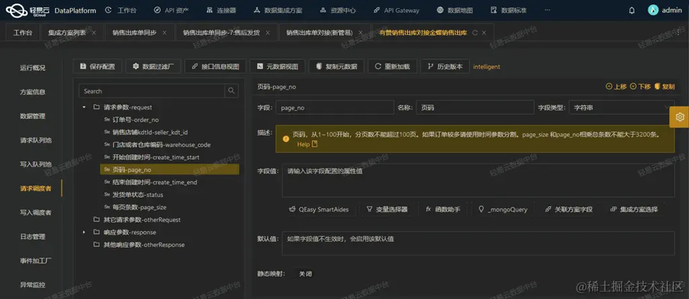Reload the active tab via refresh icon
The height and width of the screenshot is (299, 689).
474,32
